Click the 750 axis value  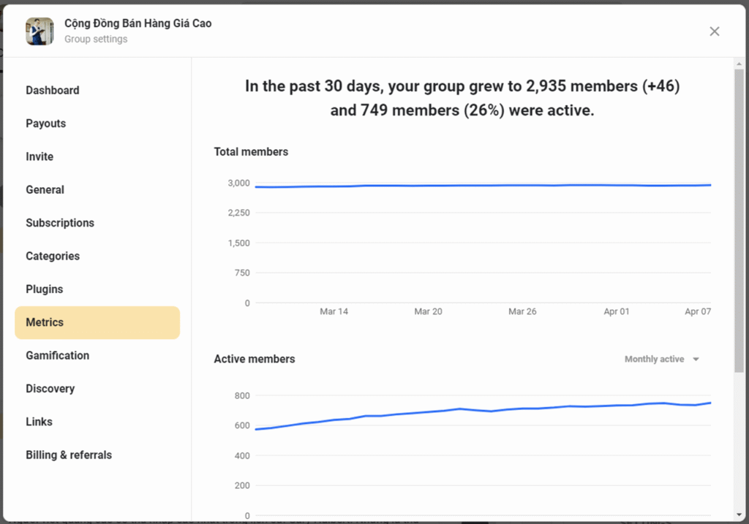pos(242,273)
